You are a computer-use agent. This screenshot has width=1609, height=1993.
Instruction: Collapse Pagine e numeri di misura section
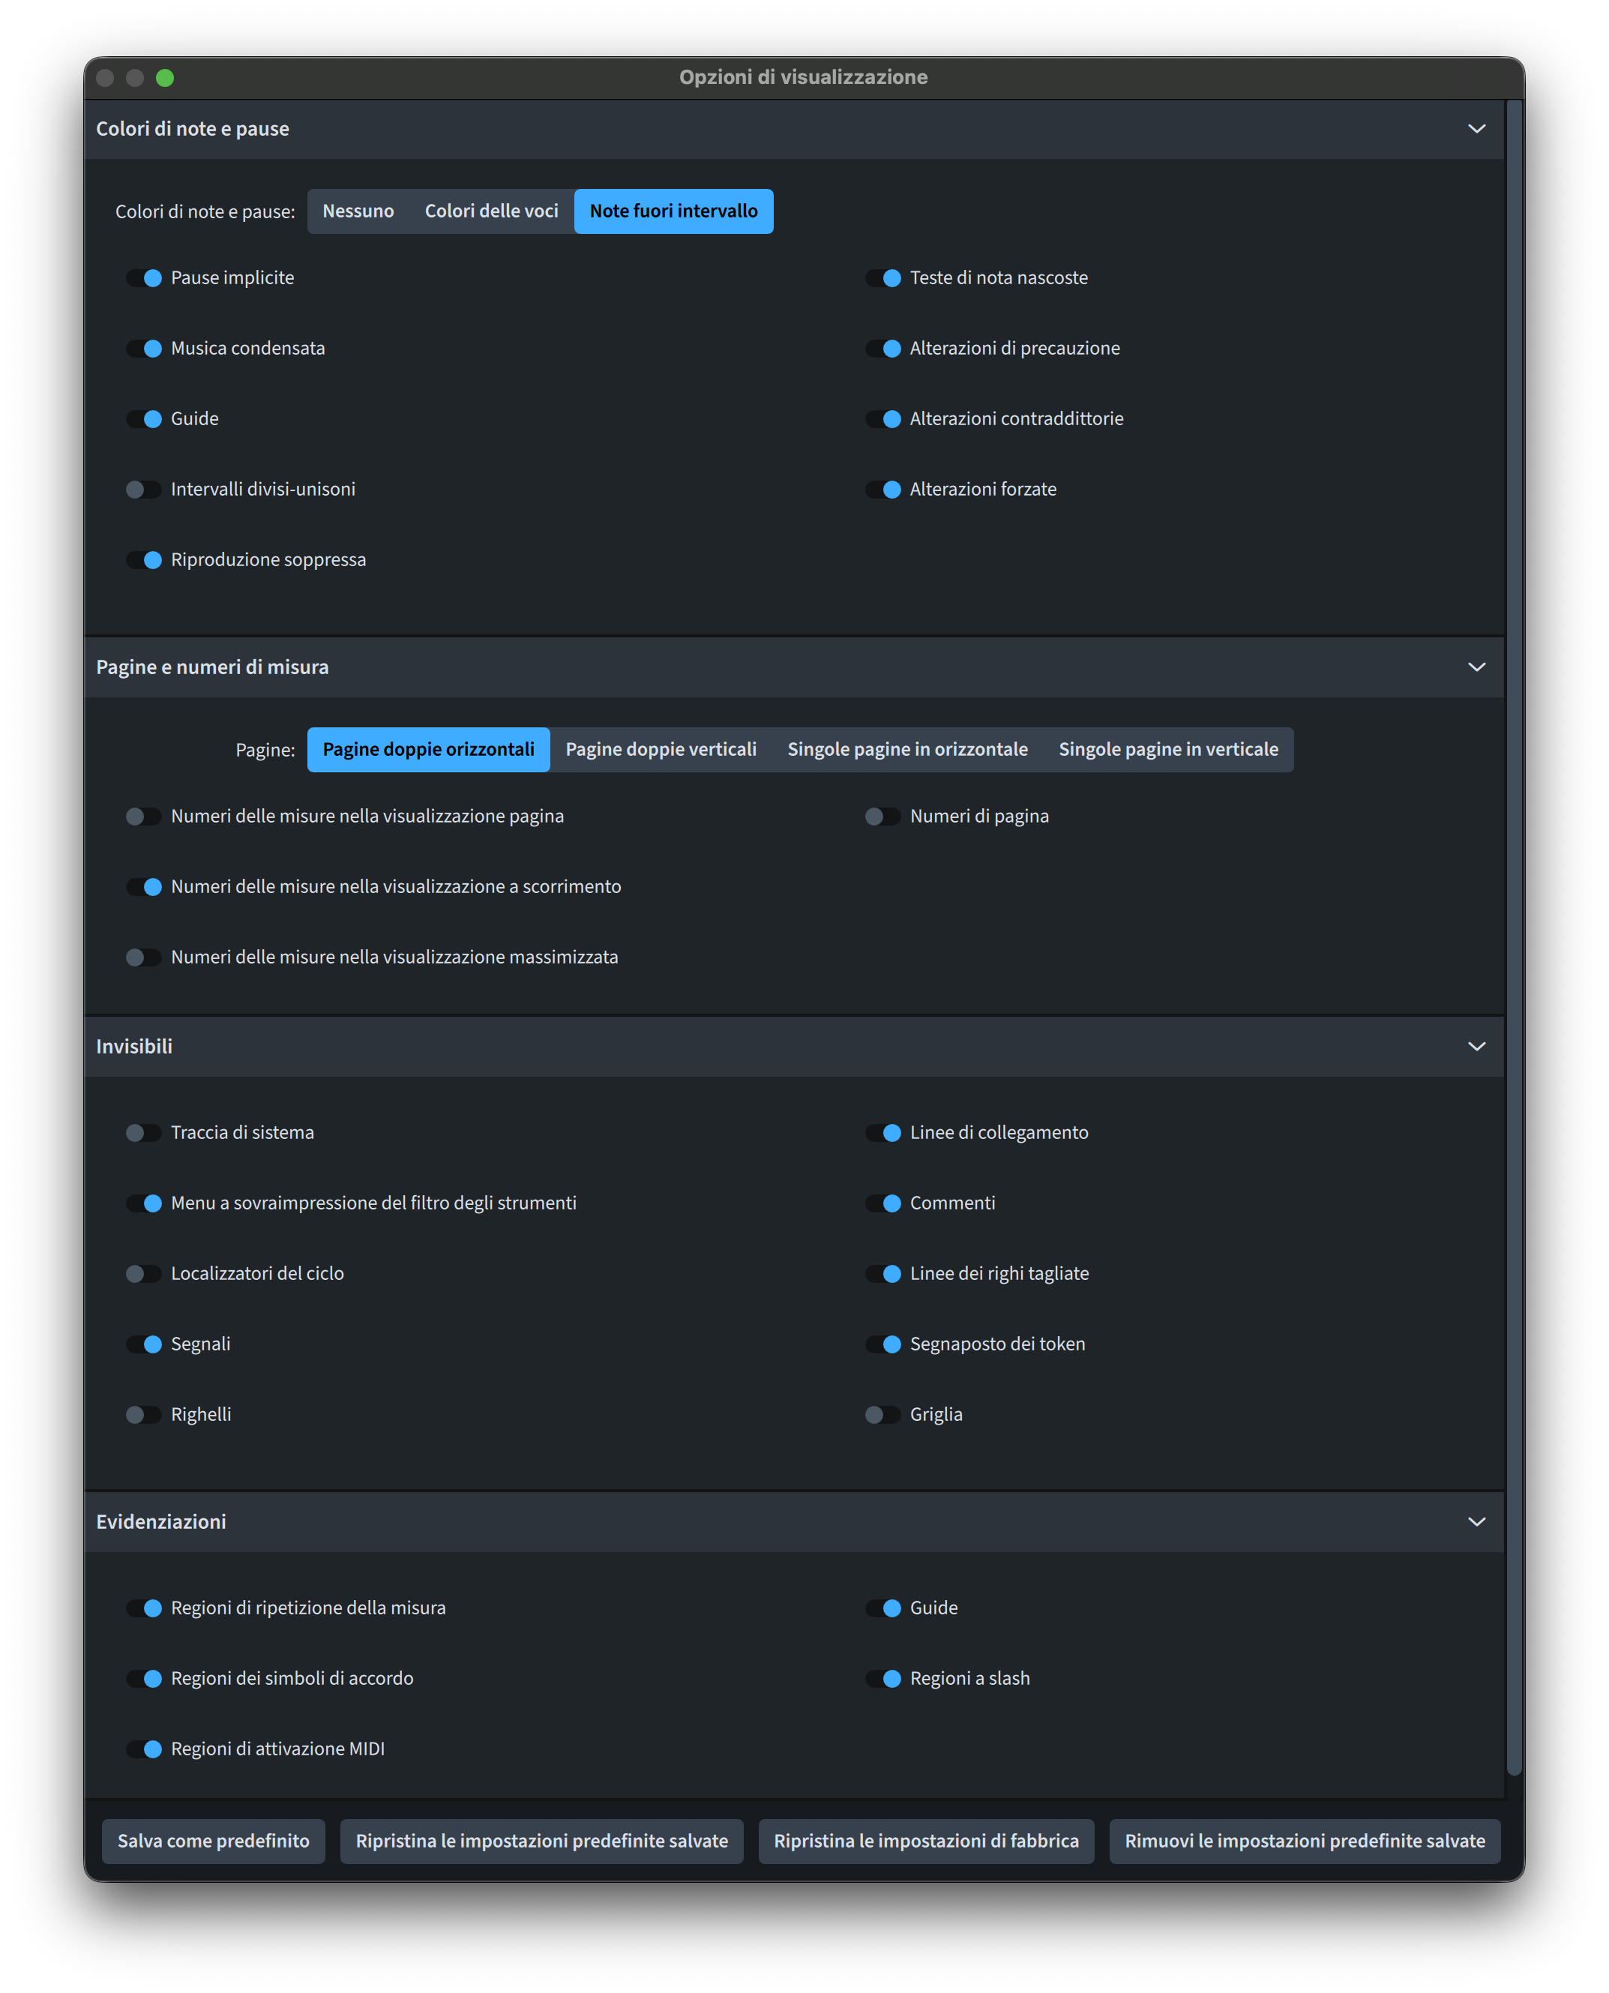(1476, 667)
